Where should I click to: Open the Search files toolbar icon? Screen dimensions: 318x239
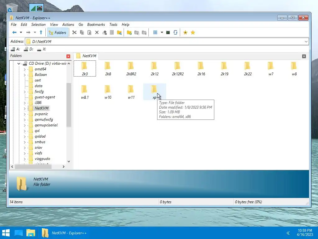coord(119,32)
